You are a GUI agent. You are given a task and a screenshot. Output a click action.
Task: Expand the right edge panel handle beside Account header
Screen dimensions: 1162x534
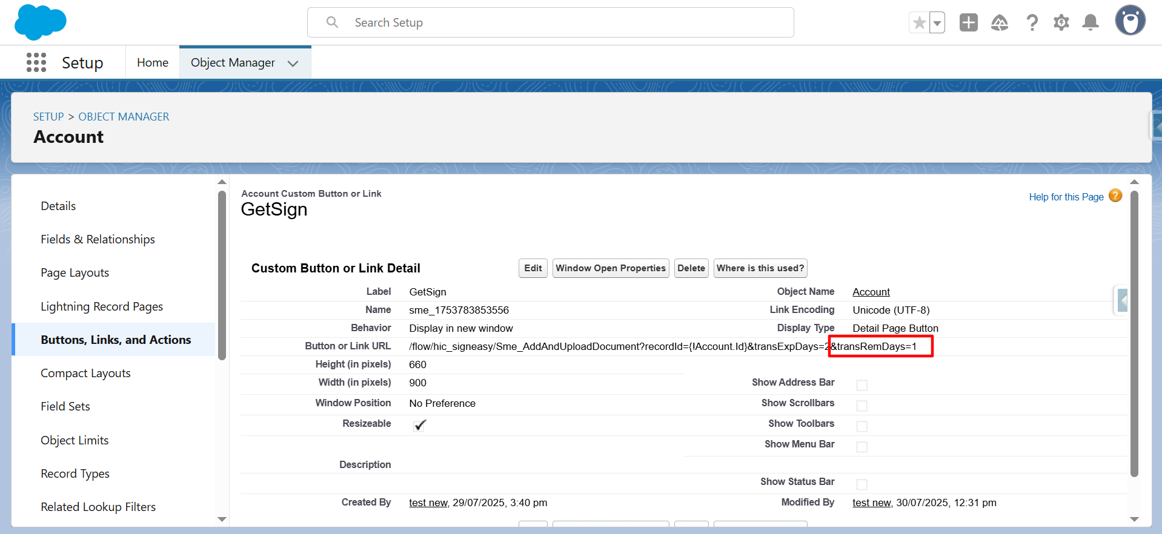click(1156, 127)
